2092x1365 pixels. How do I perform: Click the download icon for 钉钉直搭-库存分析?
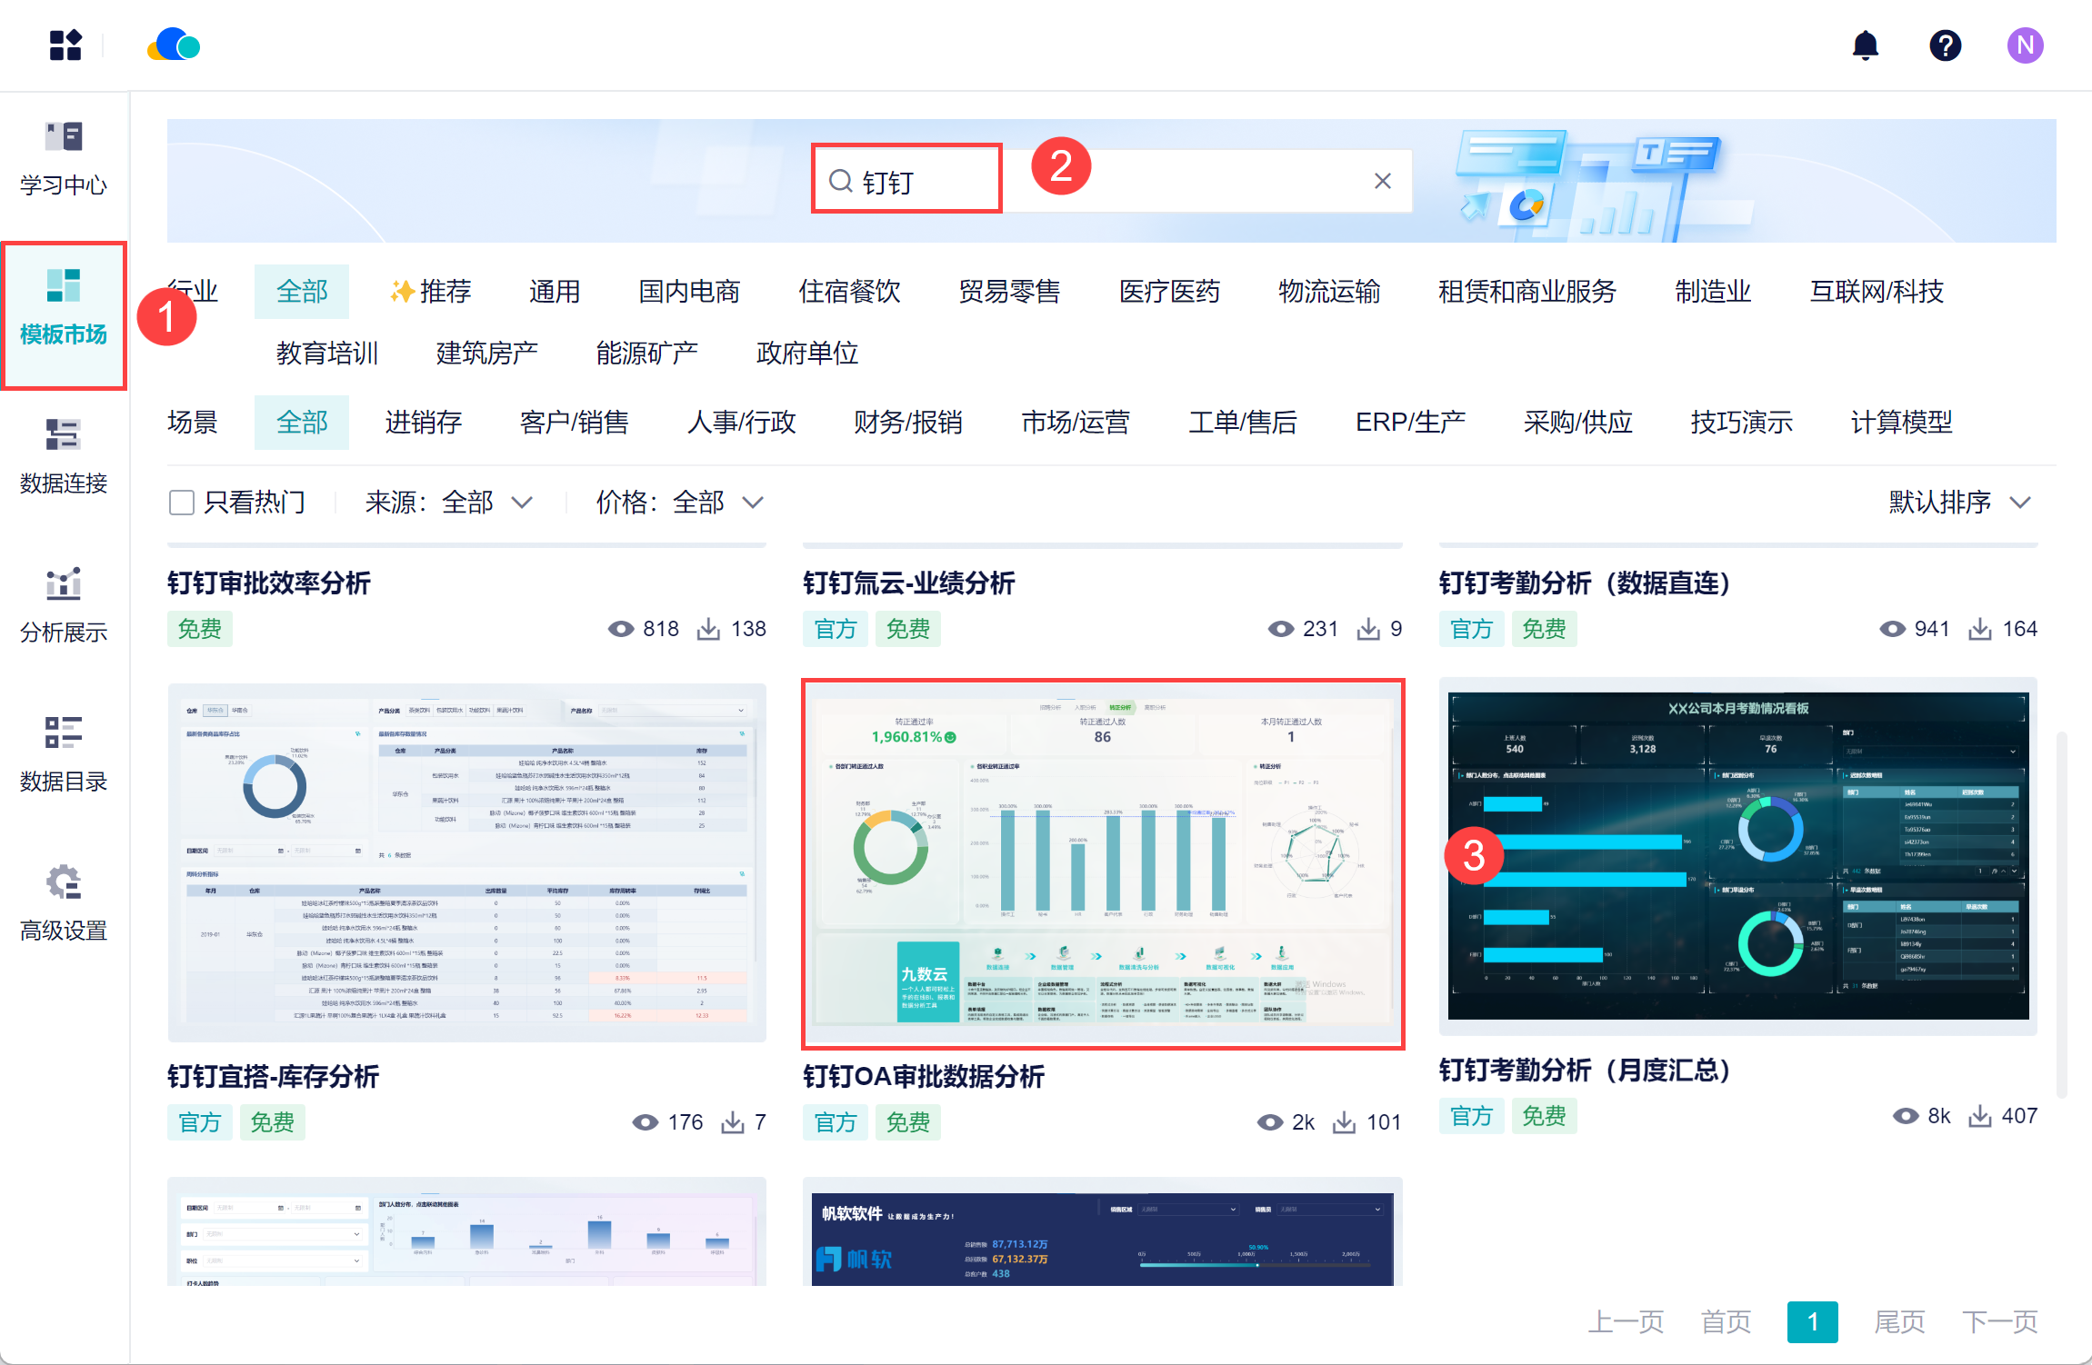tap(732, 1122)
